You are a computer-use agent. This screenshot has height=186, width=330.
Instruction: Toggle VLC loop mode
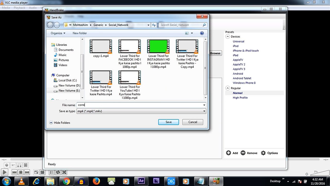[x=58, y=172]
